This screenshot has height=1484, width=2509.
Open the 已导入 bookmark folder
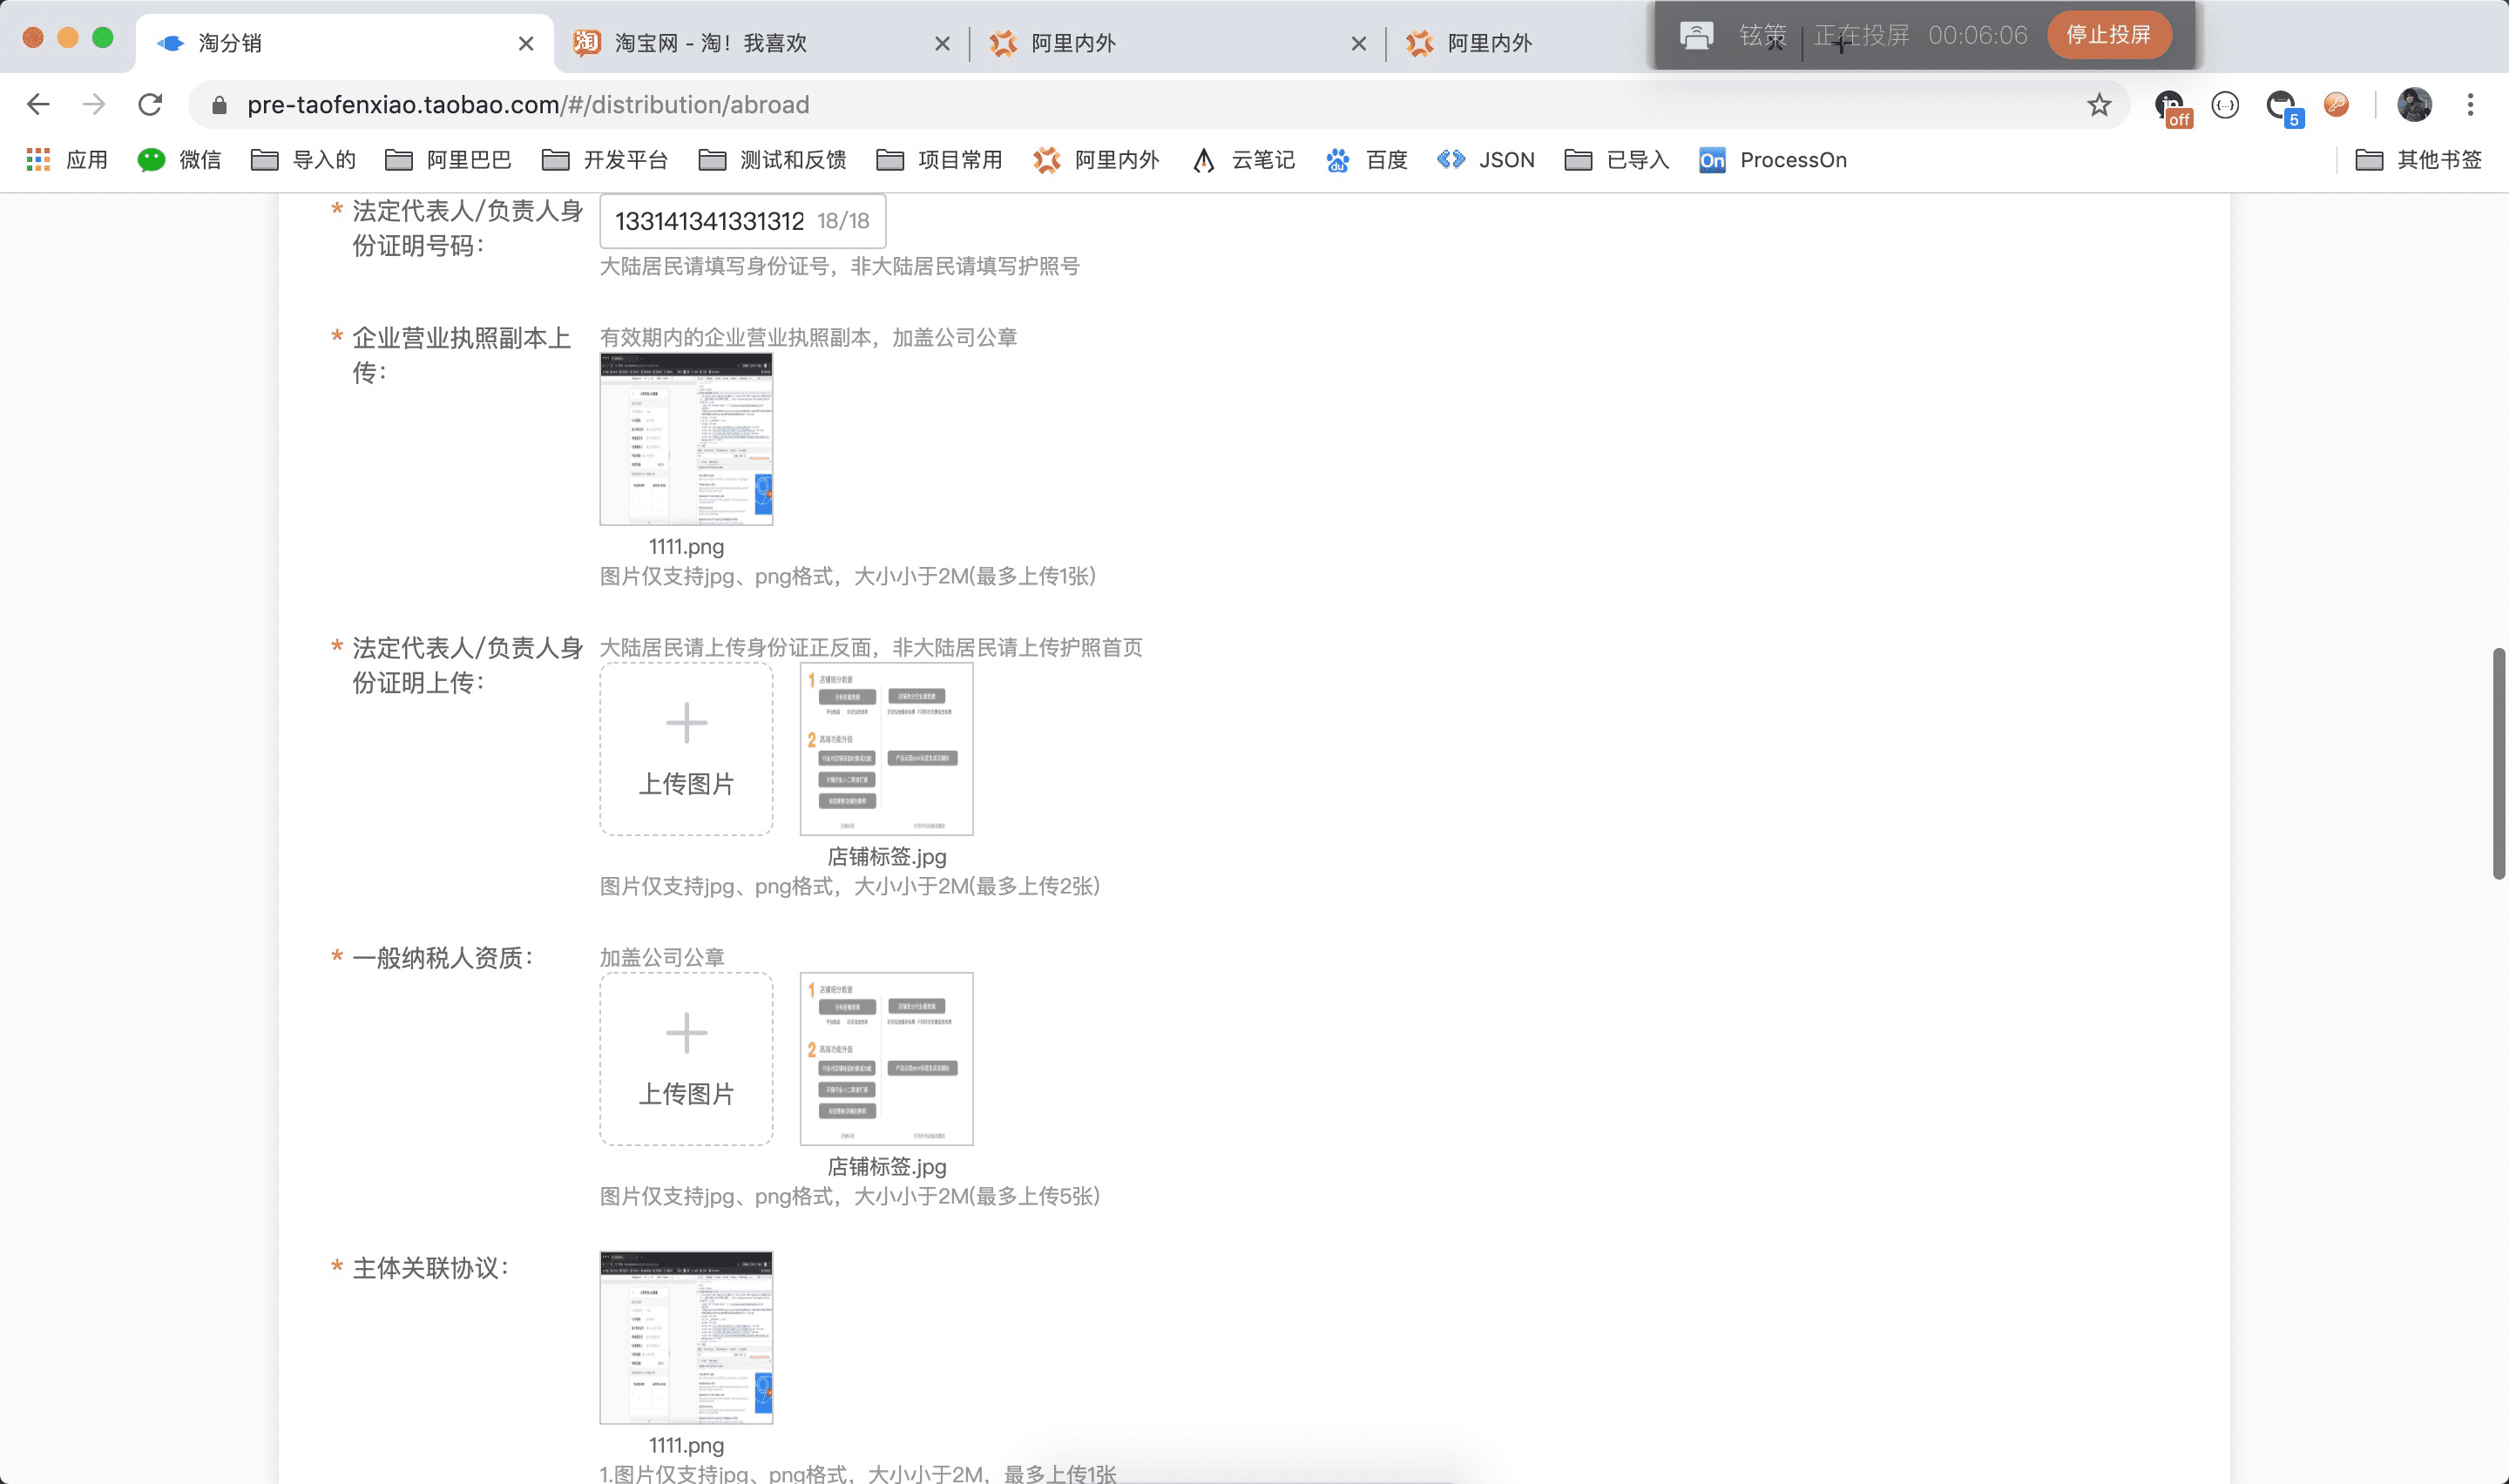[1617, 160]
